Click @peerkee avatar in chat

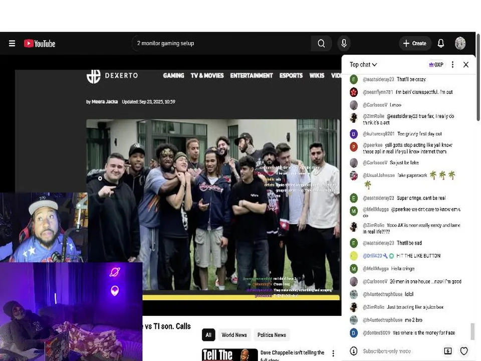point(354,147)
